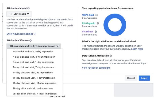Collapse the 28-day click attribution window dropdown

click(34, 46)
